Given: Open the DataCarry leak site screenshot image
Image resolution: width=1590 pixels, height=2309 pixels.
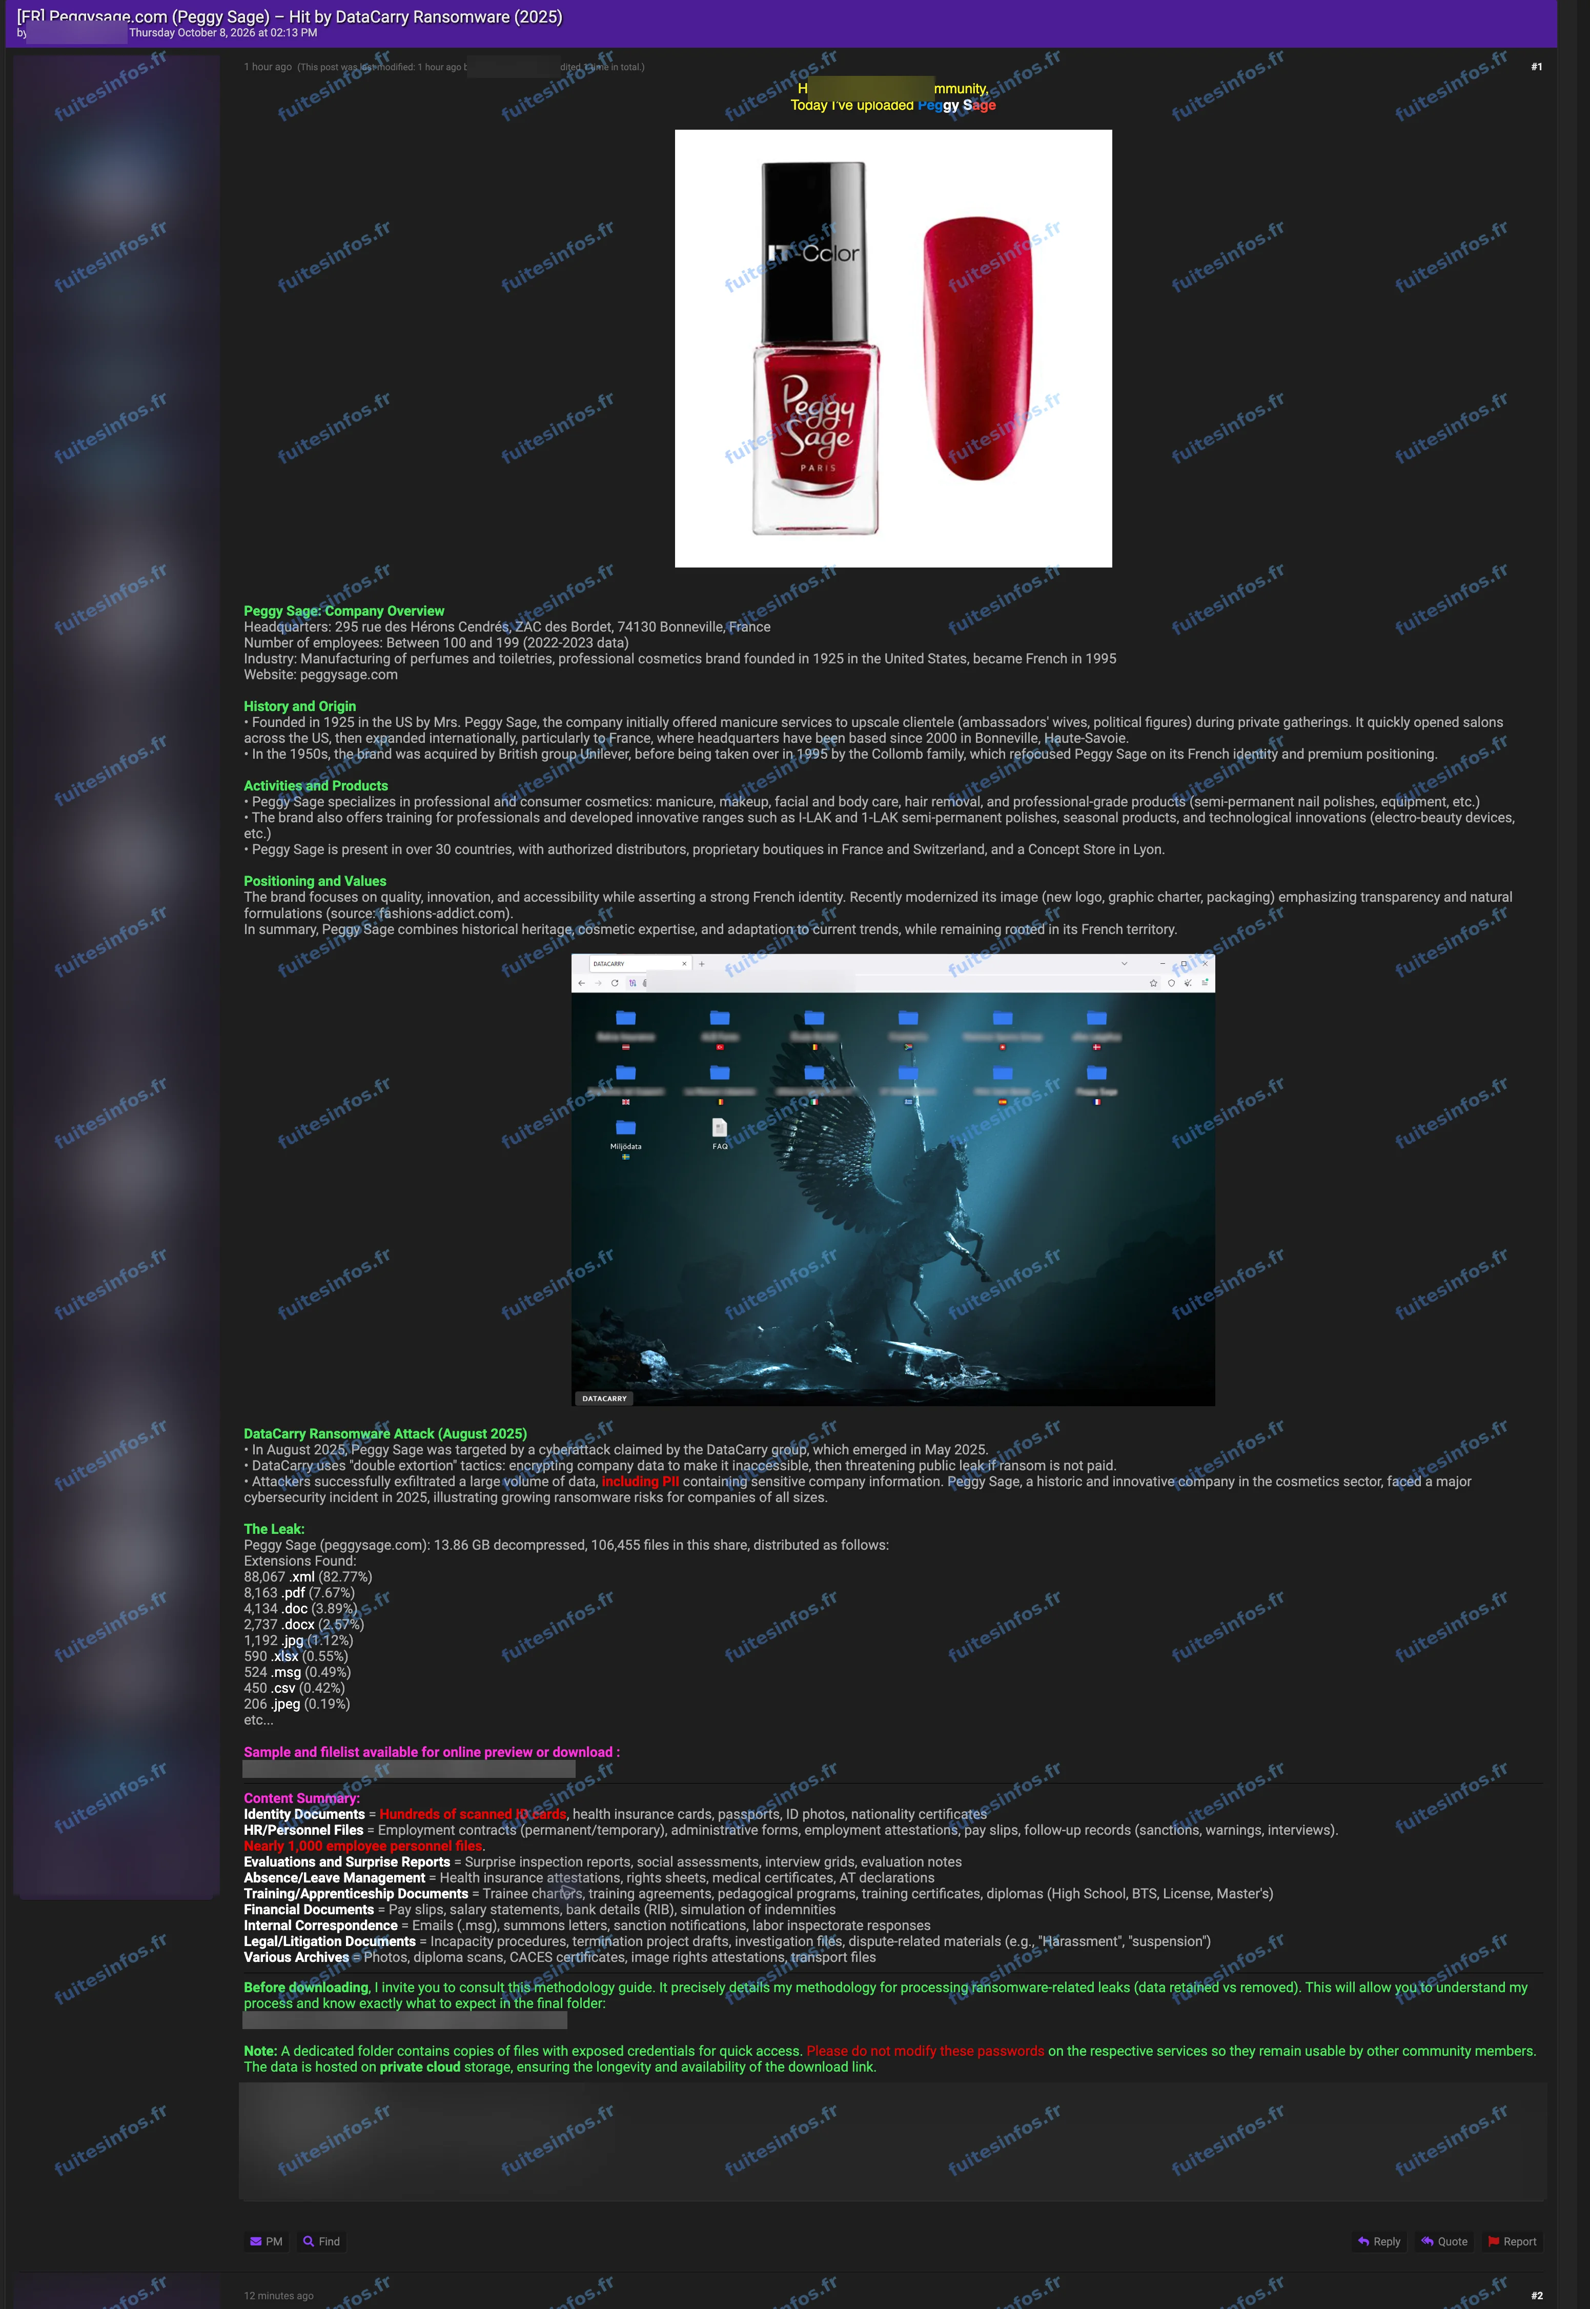Looking at the screenshot, I should pyautogui.click(x=892, y=1180).
